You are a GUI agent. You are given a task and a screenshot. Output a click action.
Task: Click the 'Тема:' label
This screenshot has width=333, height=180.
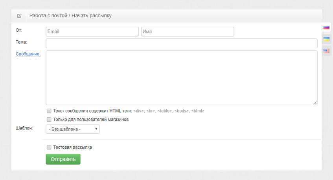[21, 42]
